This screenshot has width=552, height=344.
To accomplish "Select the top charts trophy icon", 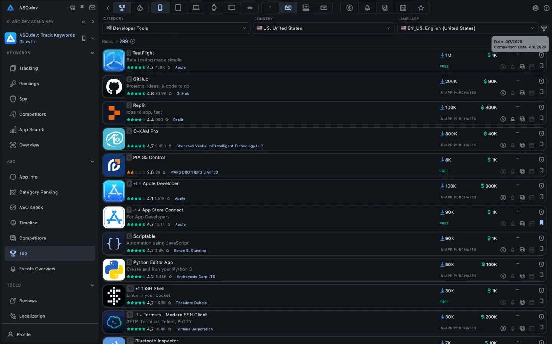I will (x=122, y=8).
